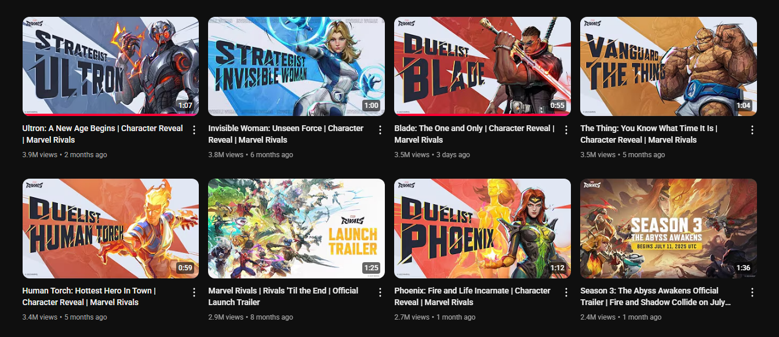Image resolution: width=779 pixels, height=337 pixels.
Task: Play the Strategist Ultron thumbnail video
Action: point(111,66)
